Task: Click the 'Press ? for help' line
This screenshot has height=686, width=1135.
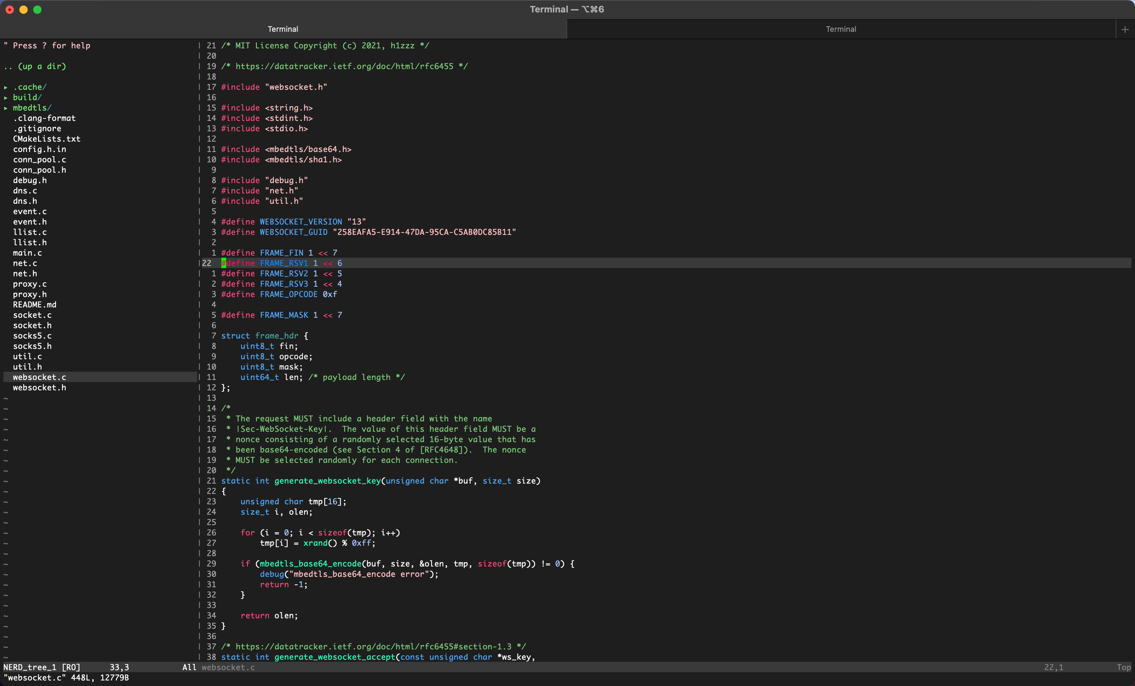Action: [47, 46]
